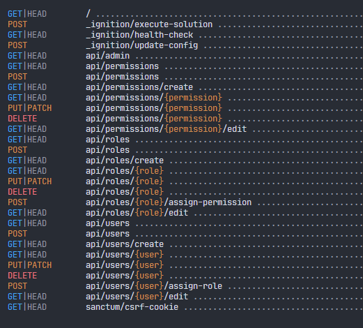
Task: Click "api/permissions/{permission}" on the PUT|PATCH row
Action: coord(154,108)
